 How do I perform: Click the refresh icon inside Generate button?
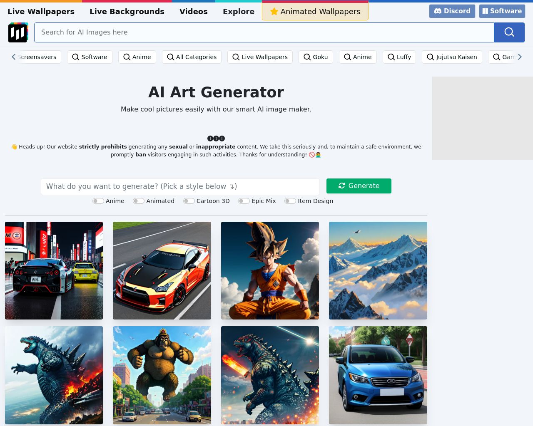click(x=341, y=186)
